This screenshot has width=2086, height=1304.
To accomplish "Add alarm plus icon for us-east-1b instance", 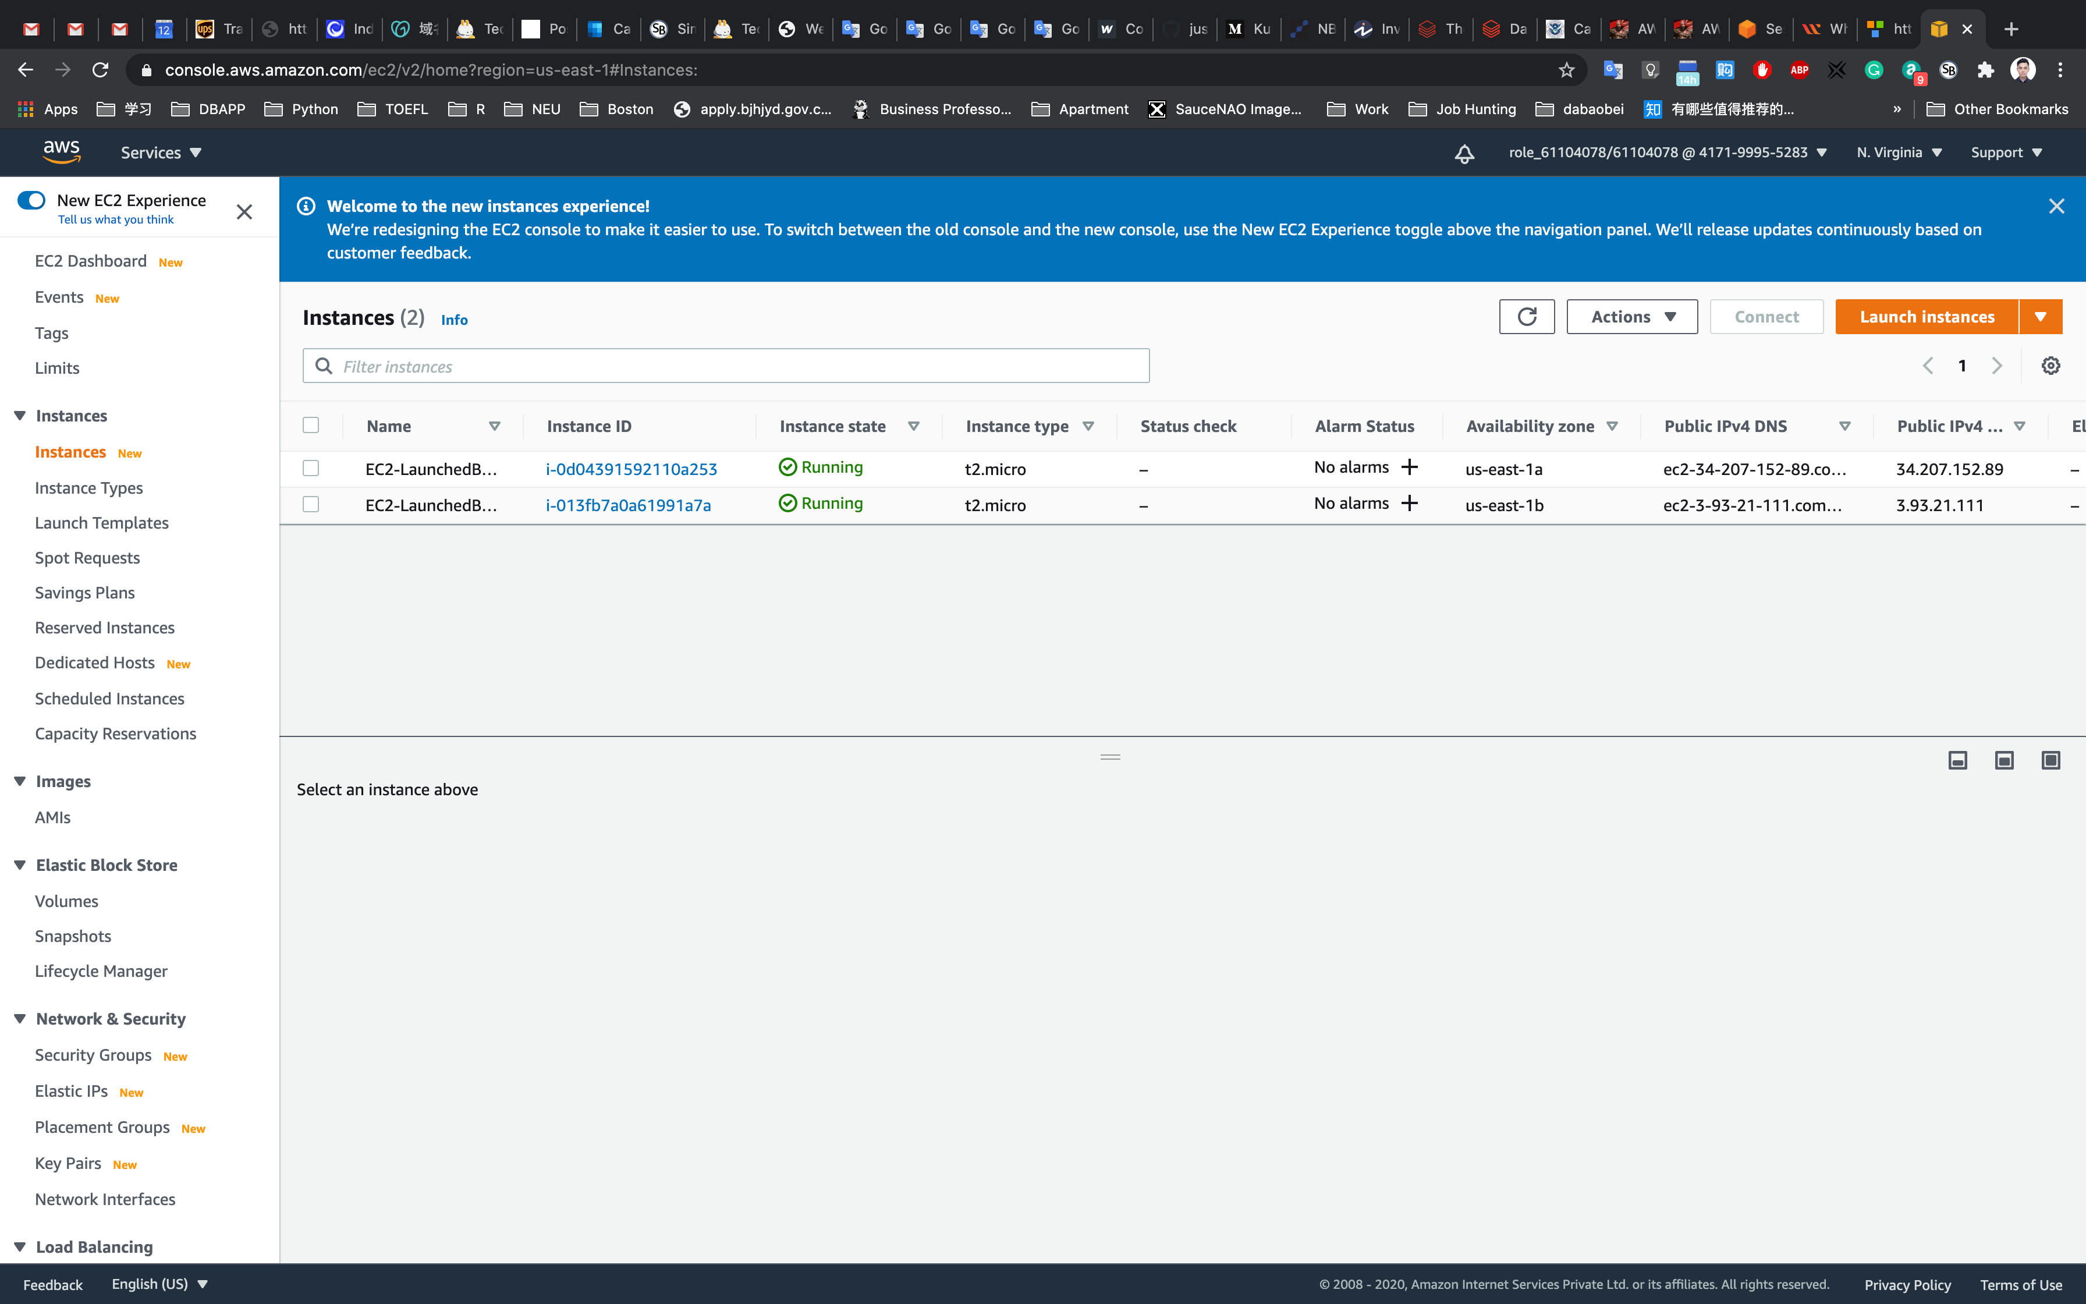I will (x=1409, y=504).
